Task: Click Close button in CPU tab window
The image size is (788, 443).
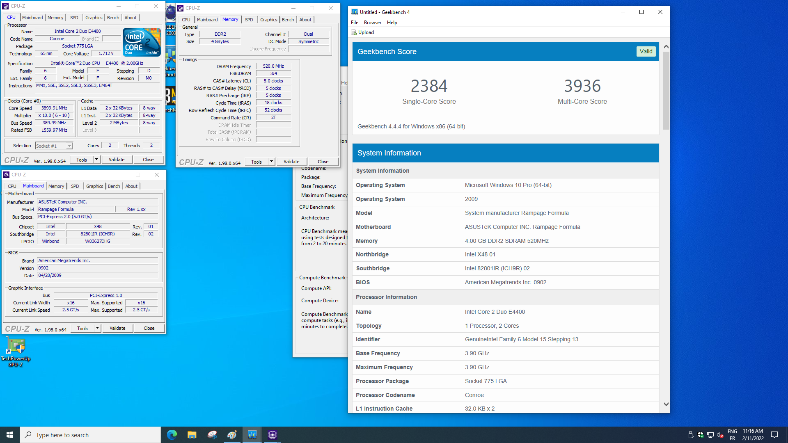Action: coord(148,160)
